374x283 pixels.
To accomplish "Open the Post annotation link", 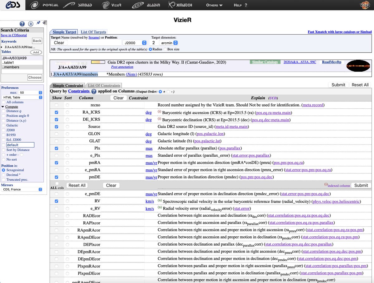I will click(x=122, y=67).
